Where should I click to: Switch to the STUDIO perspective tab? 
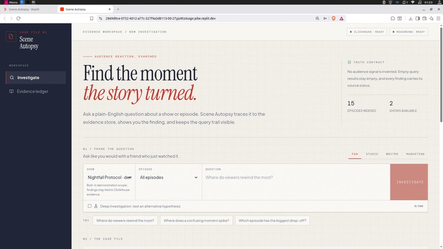click(372, 154)
